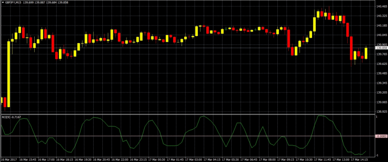Click the last yellow candle on the chart
The height and width of the screenshot is (162, 388).
tap(366, 53)
